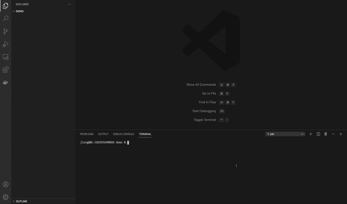Open the Source Control view
Screen dimensions: 347x204
pos(6,31)
